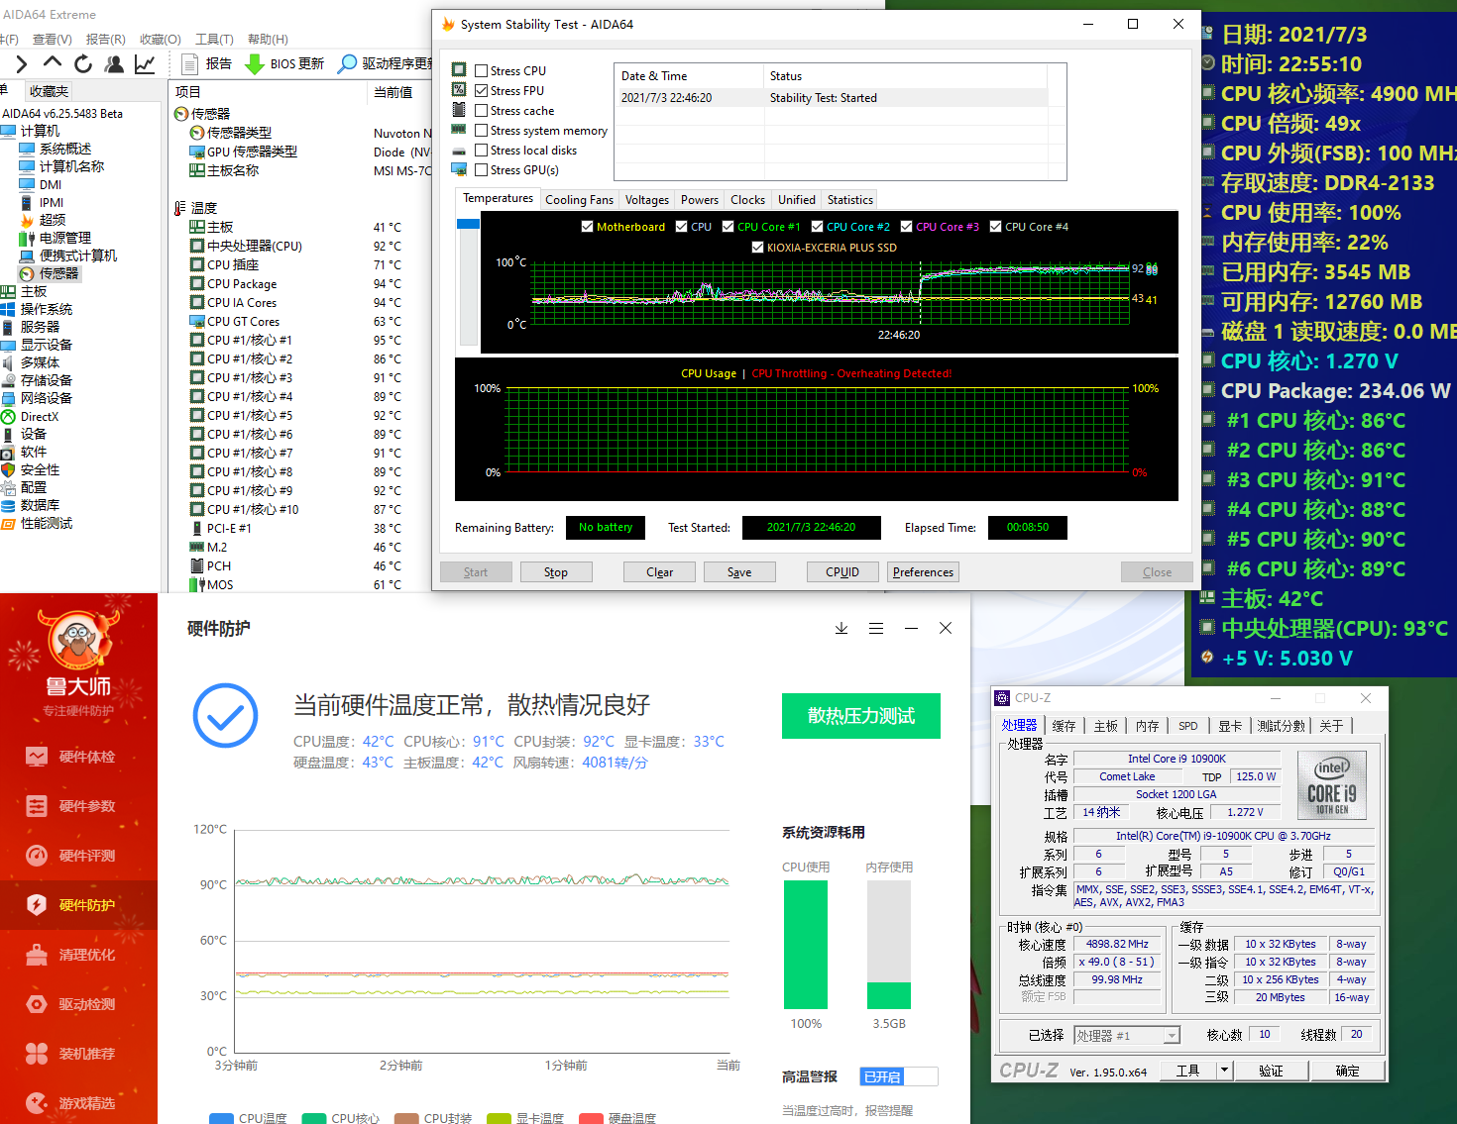Toggle the 高温警报 已开启 switch
The width and height of the screenshot is (1457, 1124).
(898, 1076)
